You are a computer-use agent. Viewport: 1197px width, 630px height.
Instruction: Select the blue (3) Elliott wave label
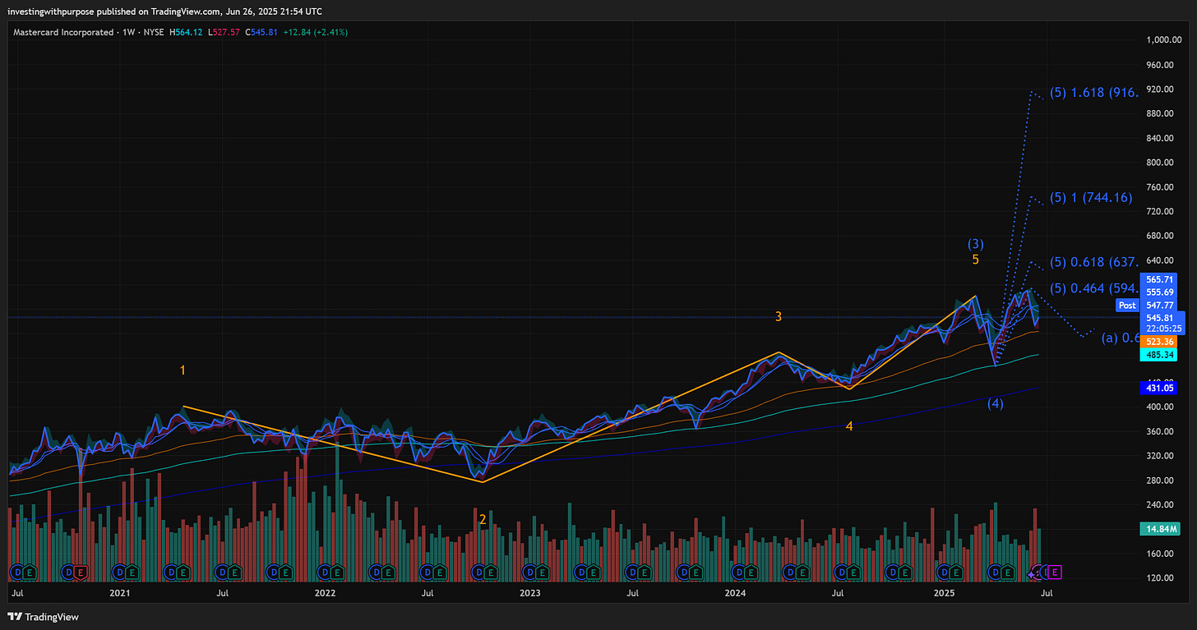975,244
